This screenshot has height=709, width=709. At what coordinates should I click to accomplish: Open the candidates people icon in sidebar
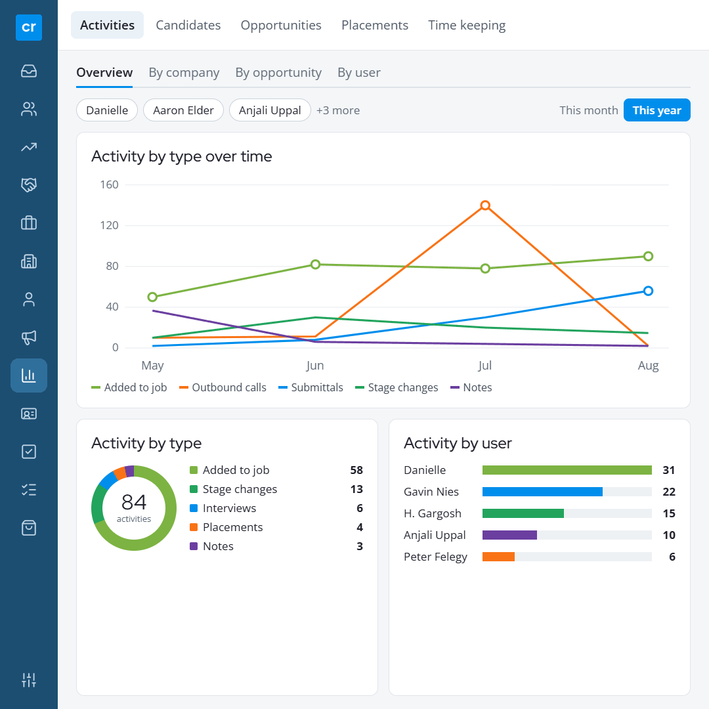[28, 109]
